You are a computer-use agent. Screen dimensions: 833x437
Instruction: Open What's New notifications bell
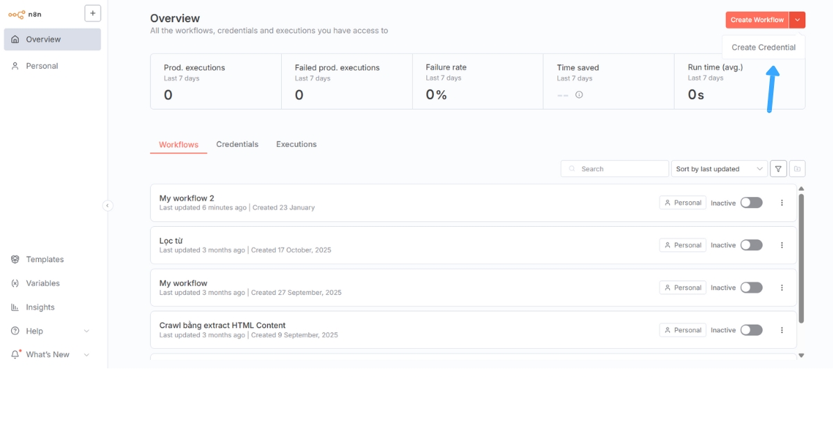tap(15, 354)
